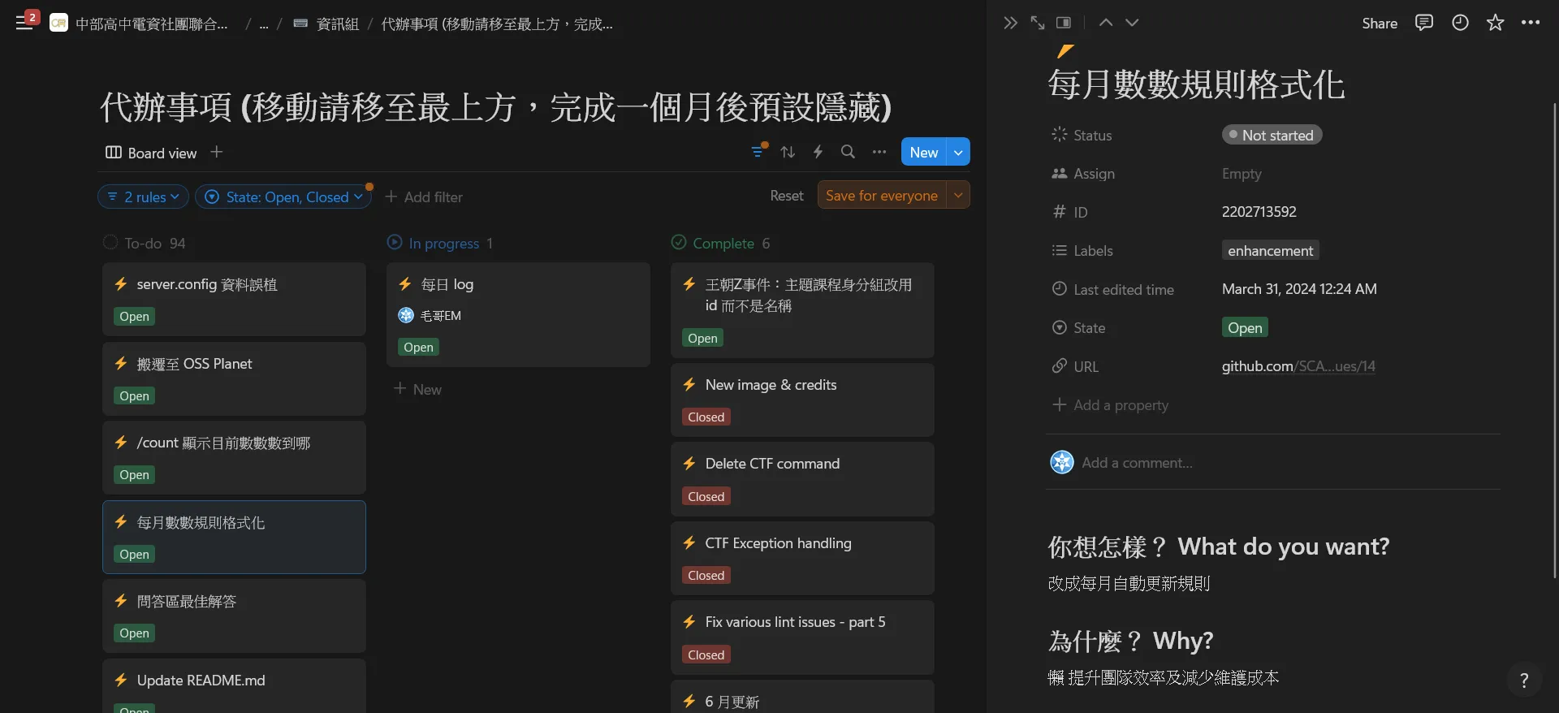The width and height of the screenshot is (1559, 713).
Task: Open the 問答區最佳解答 card
Action: tap(234, 616)
